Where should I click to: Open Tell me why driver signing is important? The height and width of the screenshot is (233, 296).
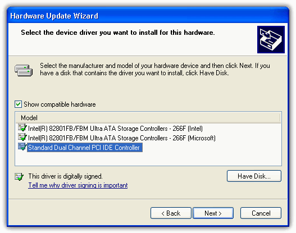click(78, 185)
